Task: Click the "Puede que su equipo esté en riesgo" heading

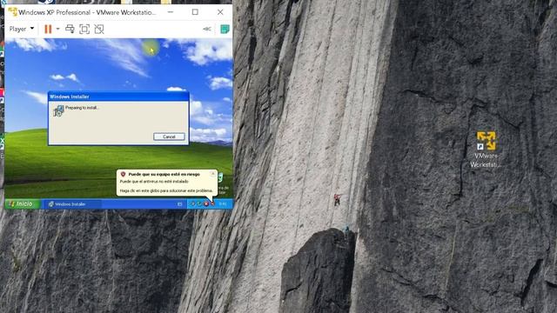Action: coord(164,174)
